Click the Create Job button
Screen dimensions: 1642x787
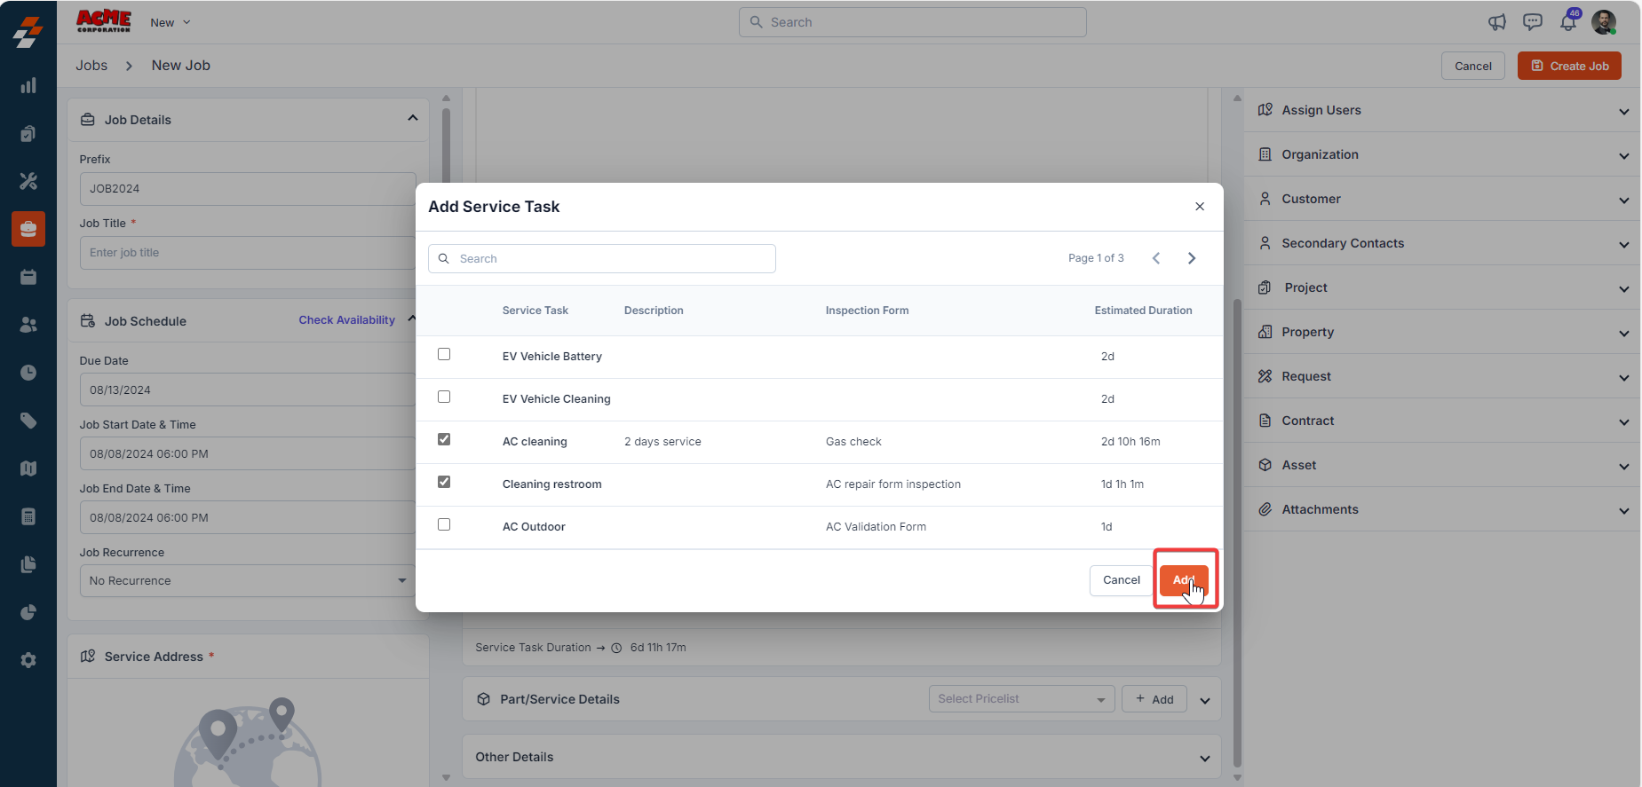pyautogui.click(x=1569, y=66)
